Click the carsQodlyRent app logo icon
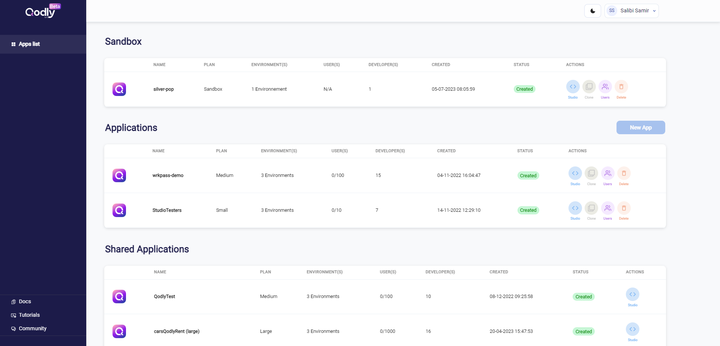Viewport: 720px width, 346px height. 119,331
